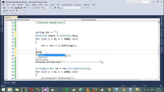
Task: Open the BUILD menu
Action: 28,5
